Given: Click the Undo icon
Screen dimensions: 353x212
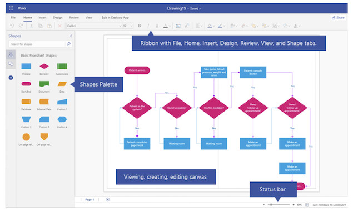Looking at the screenshot, I should click(12, 26).
